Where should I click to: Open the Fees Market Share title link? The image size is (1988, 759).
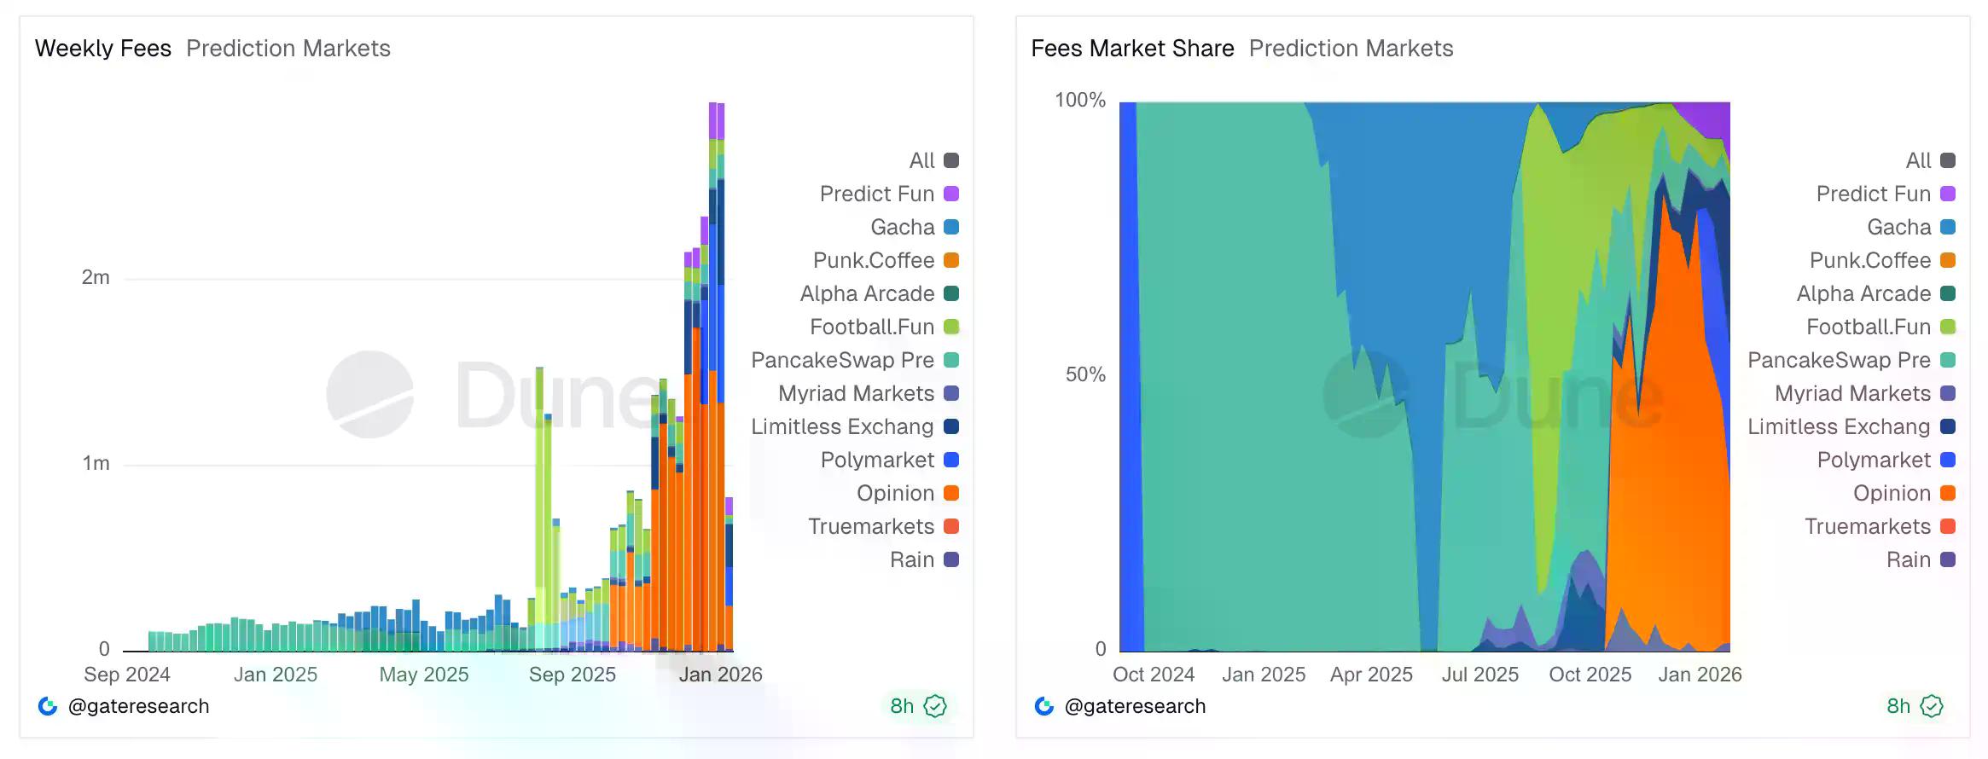click(1132, 49)
